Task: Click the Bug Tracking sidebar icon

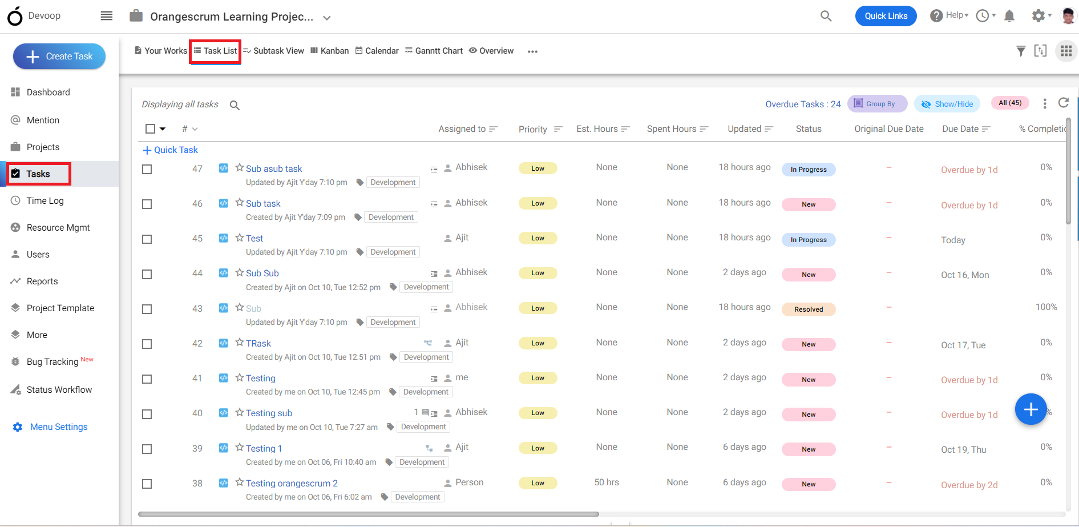Action: pos(15,361)
